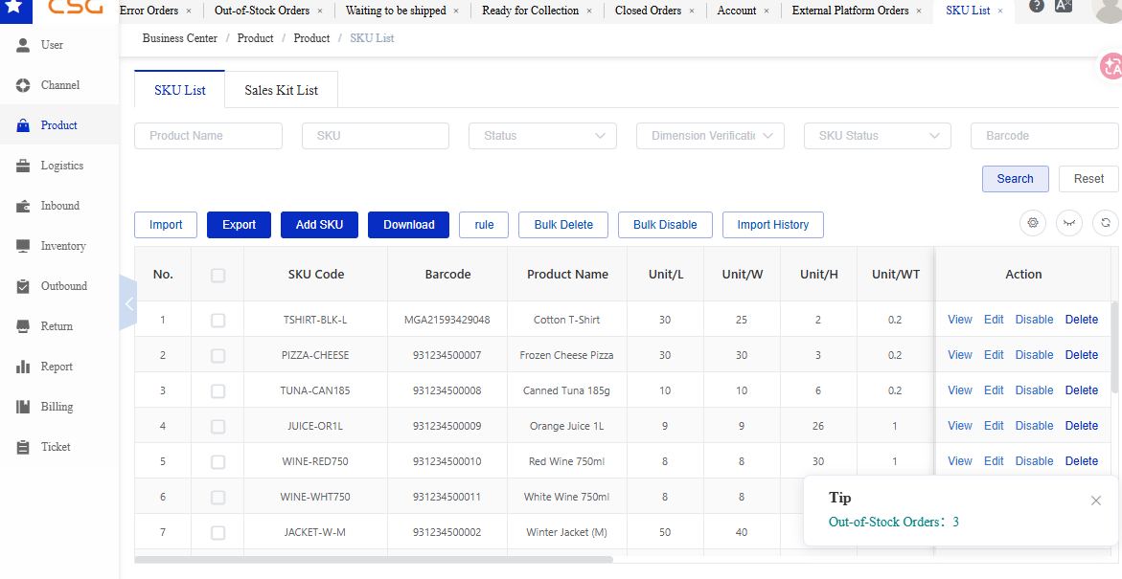The image size is (1122, 579).
Task: Click the Product shopping bag icon
Action: (x=24, y=125)
